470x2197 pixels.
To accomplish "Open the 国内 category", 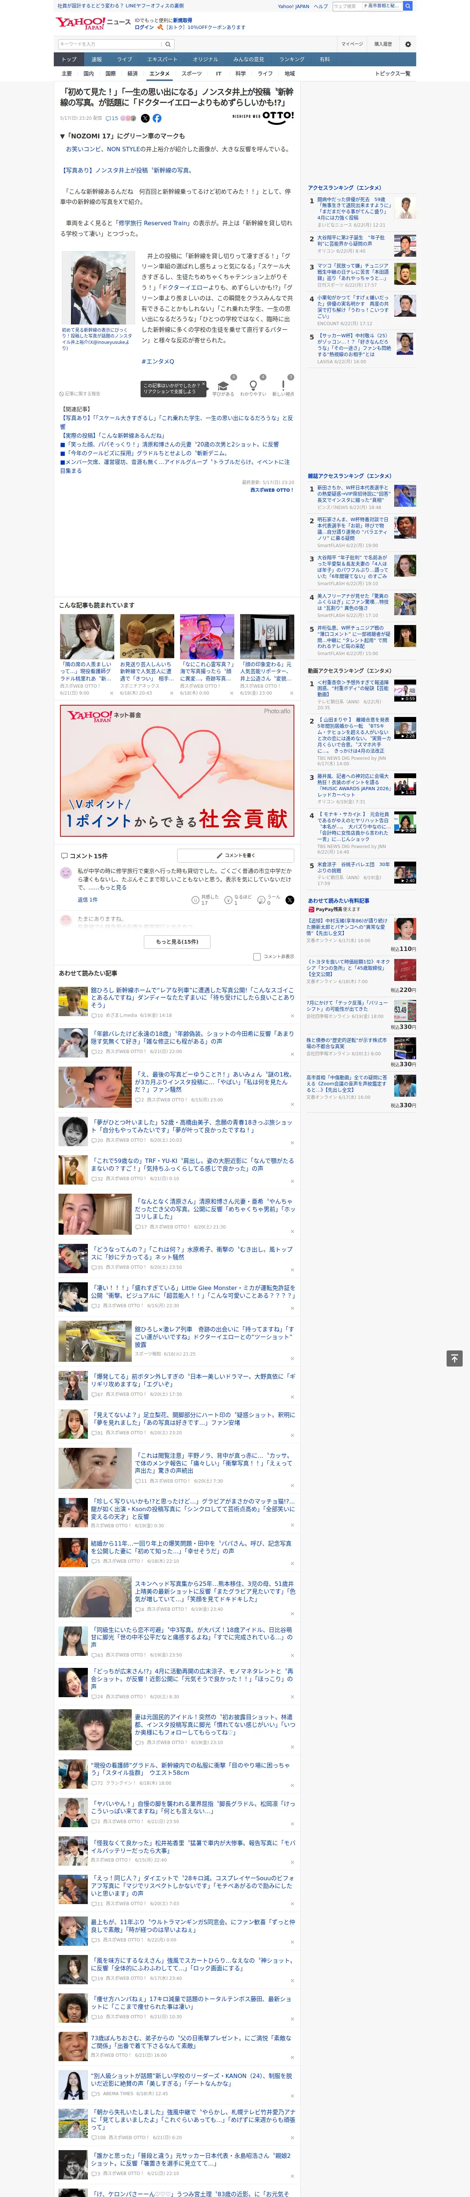I will pyautogui.click(x=89, y=73).
